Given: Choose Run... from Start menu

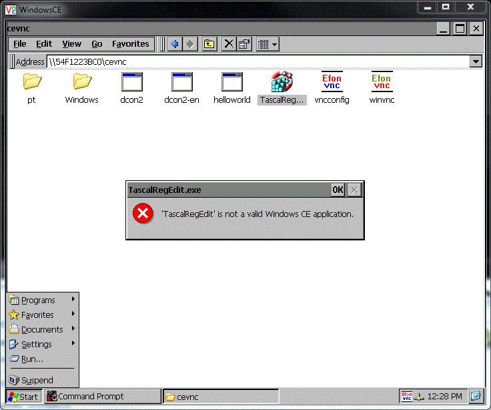Looking at the screenshot, I should tap(42, 359).
